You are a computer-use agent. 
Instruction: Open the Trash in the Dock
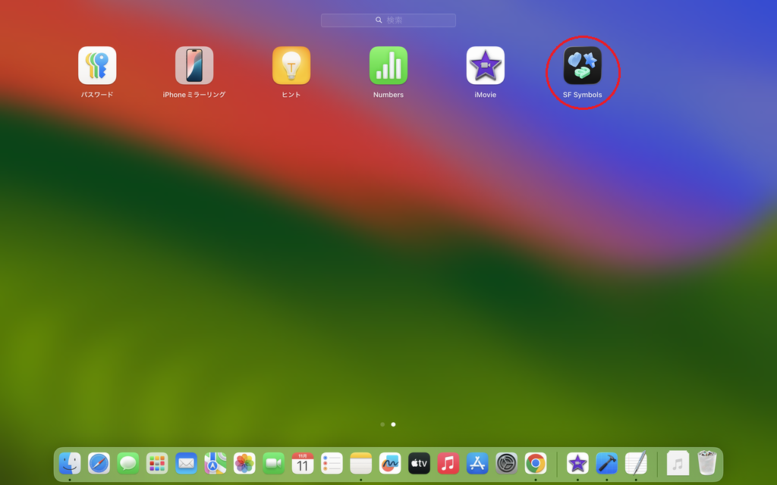(x=707, y=463)
